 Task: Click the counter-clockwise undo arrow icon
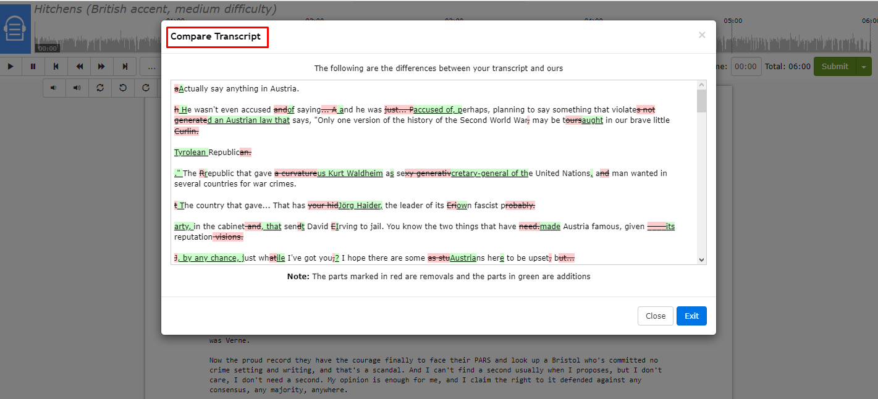(123, 88)
